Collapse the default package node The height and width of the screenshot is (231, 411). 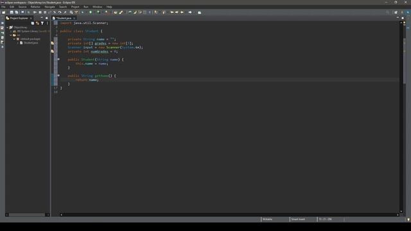(x=14, y=39)
